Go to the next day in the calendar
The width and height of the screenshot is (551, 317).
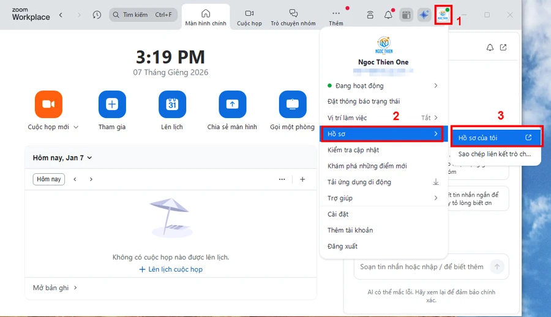pos(91,179)
